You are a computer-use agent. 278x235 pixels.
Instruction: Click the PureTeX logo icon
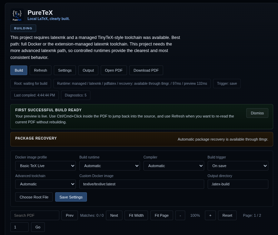point(17,15)
